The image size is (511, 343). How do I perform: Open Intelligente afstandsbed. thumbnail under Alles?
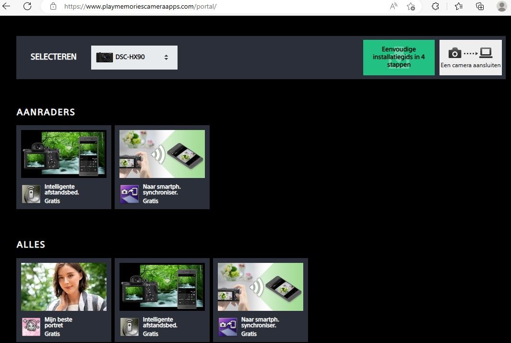[x=162, y=287]
